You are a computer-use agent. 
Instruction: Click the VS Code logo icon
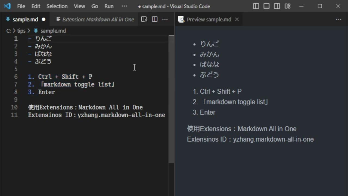click(7, 6)
